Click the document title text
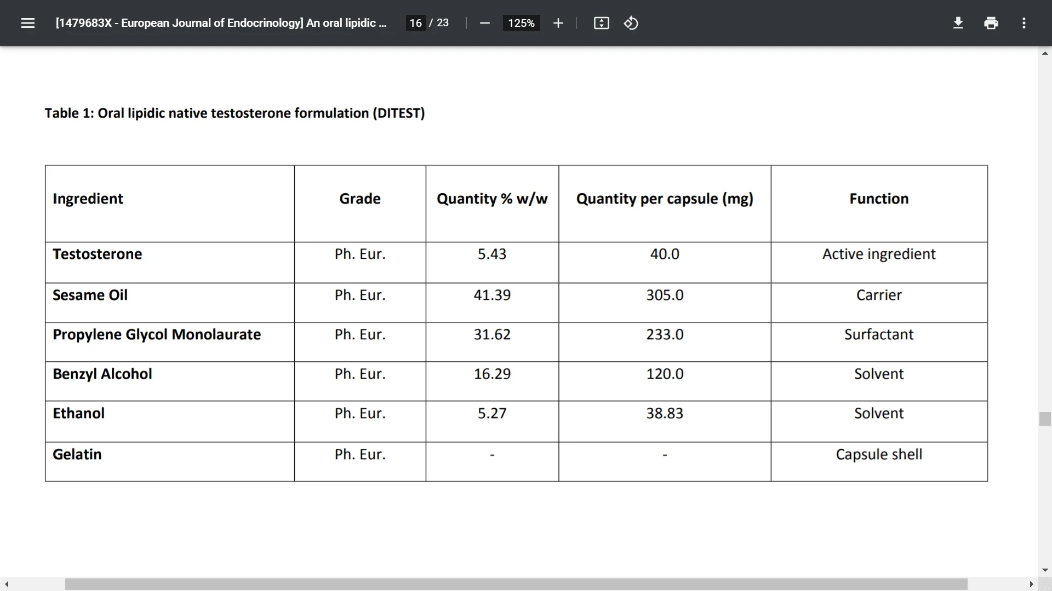Screen dimensions: 1052x591 click(x=221, y=23)
